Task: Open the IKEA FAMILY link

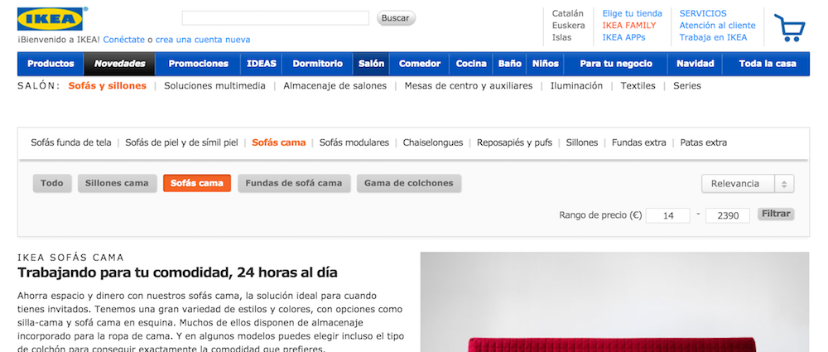Action: (629, 26)
